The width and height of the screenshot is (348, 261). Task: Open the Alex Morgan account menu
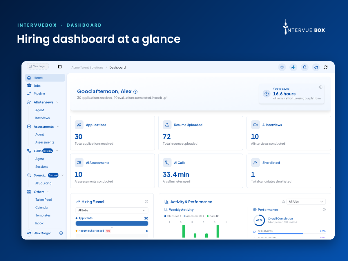pos(45,233)
